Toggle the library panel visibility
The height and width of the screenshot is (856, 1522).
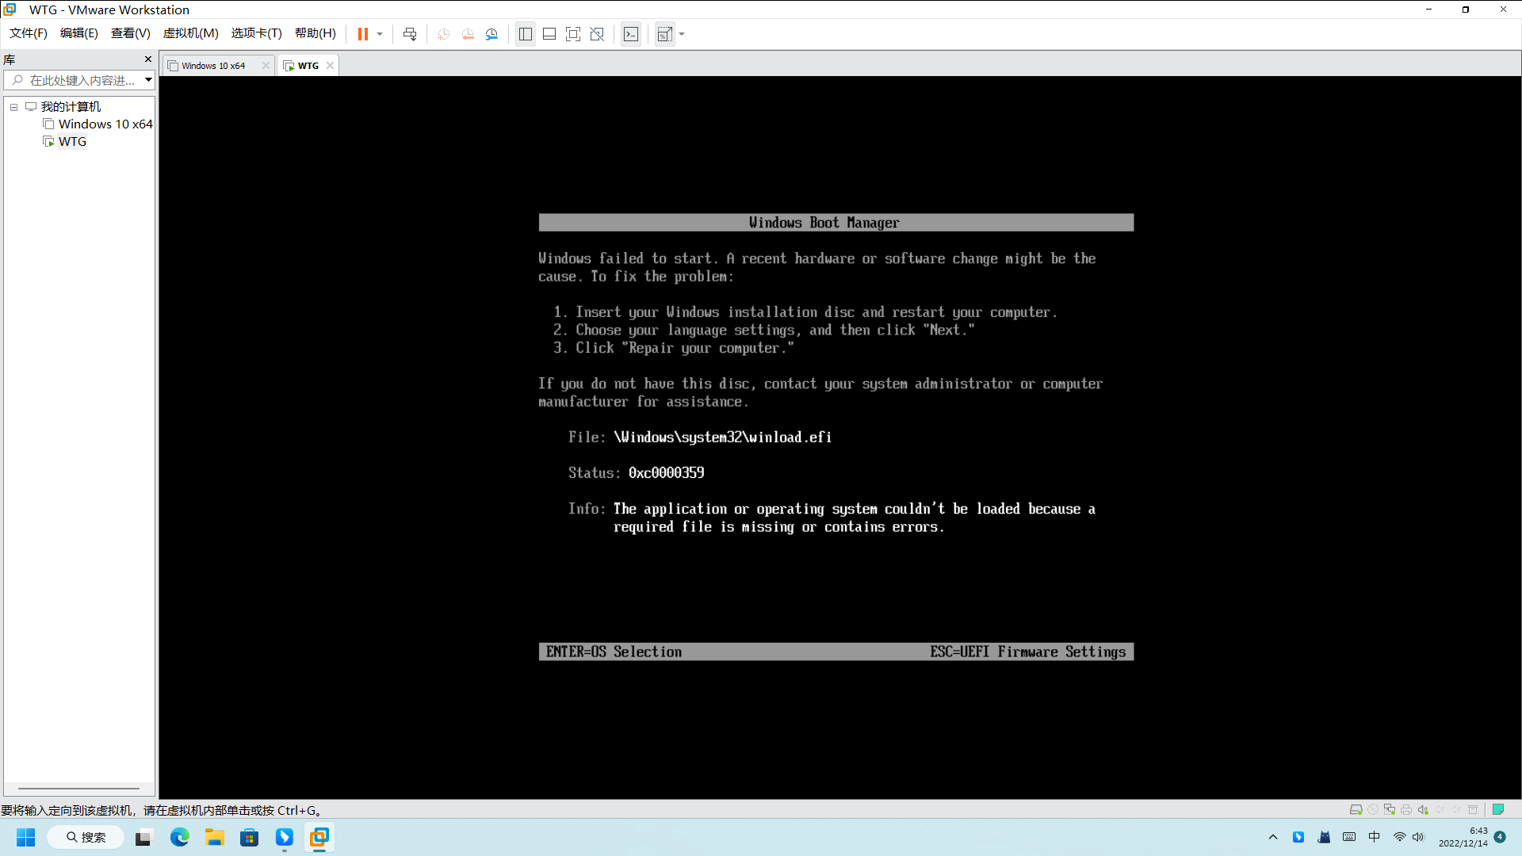pyautogui.click(x=525, y=34)
